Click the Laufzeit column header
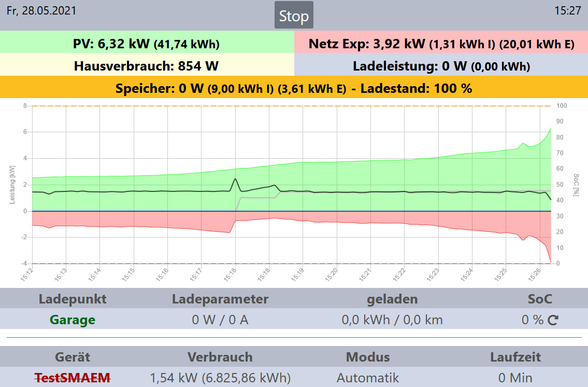 tap(515, 357)
